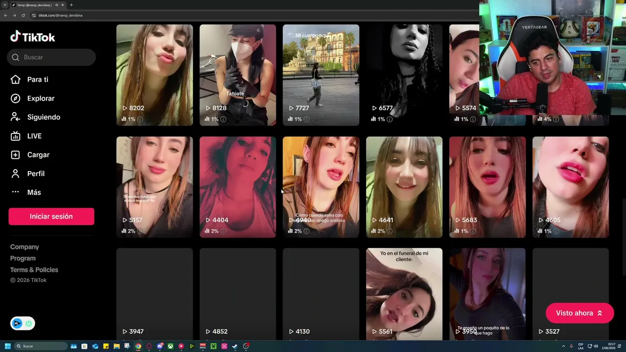Screen dimensions: 626x352
Task: Close the Vamp TikTok browser tab
Action: pos(63,5)
